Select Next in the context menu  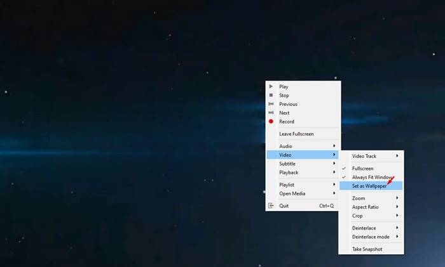303,113
